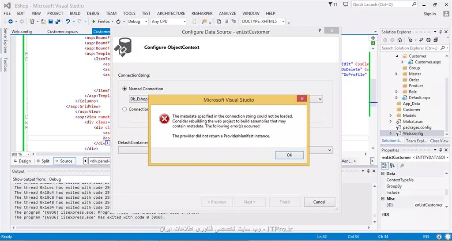Click the Next > button in wizard

250,202
